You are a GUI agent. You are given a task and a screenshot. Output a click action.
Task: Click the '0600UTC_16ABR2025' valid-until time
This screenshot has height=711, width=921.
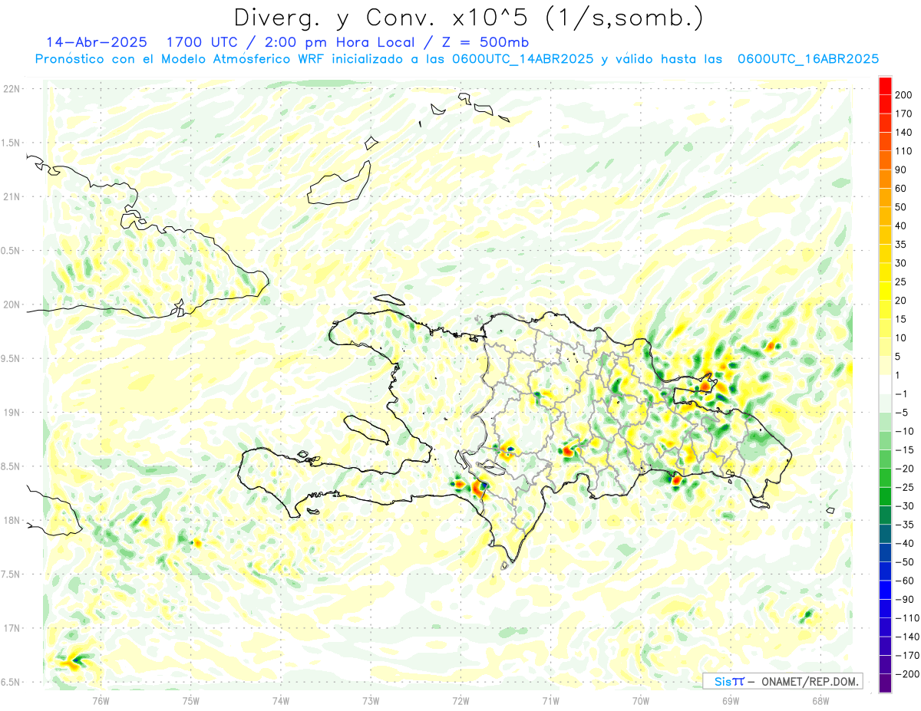tap(807, 59)
